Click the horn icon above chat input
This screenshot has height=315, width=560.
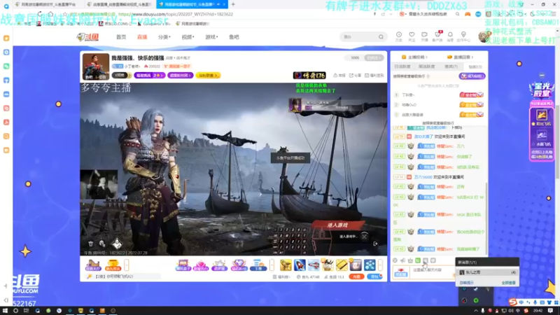coord(403,260)
